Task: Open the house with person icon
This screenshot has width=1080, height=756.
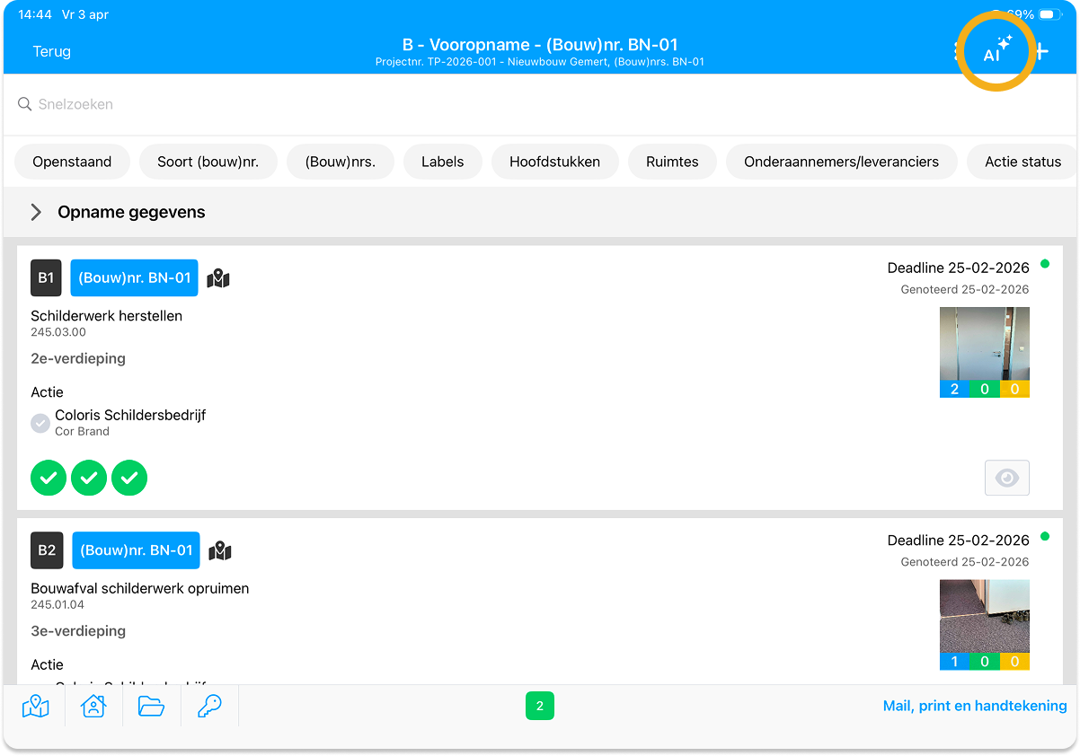Action: pos(93,707)
